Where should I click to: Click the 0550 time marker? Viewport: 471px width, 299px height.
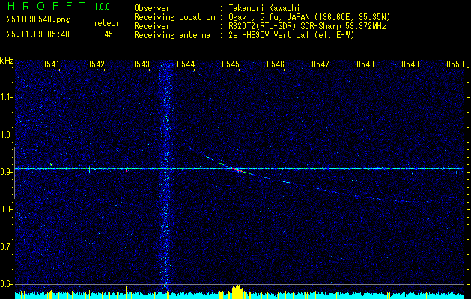[455, 64]
